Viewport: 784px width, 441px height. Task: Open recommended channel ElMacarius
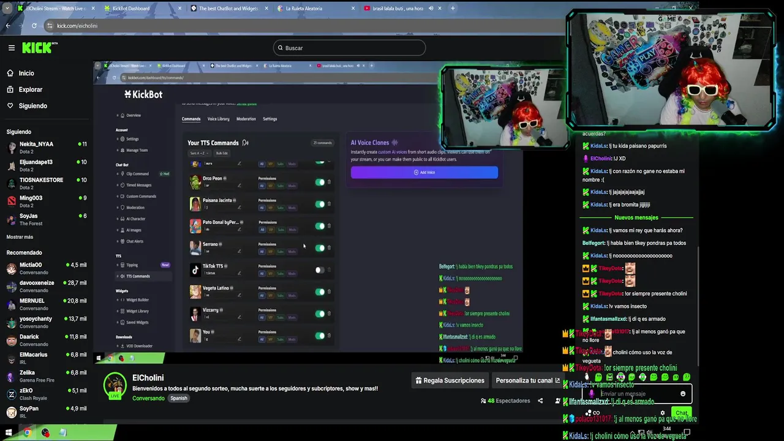pyautogui.click(x=47, y=358)
